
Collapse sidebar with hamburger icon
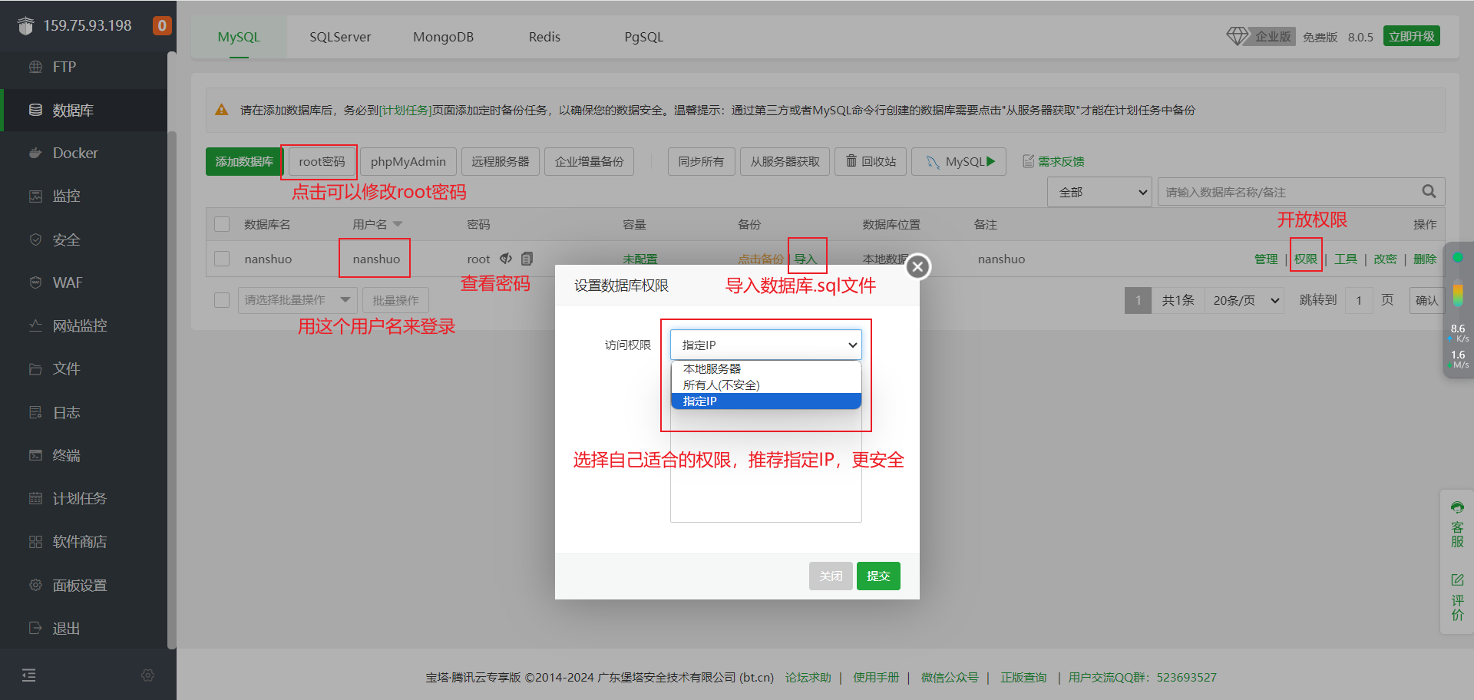[29, 675]
